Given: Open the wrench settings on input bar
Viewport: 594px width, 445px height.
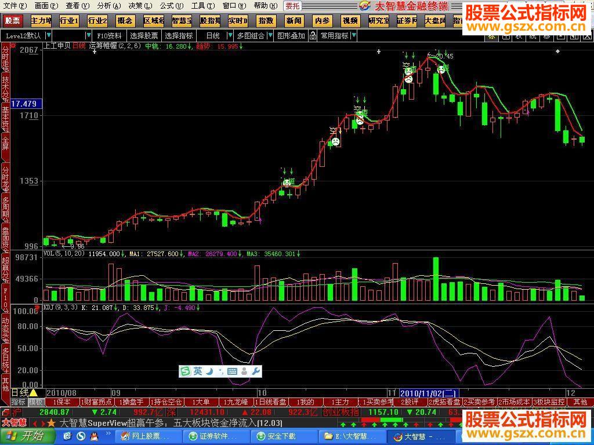Looking at the screenshot, I should click(256, 371).
